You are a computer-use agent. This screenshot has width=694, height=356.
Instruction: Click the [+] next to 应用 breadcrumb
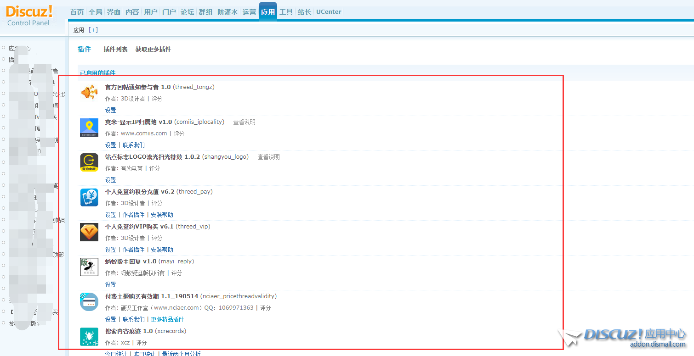click(93, 30)
